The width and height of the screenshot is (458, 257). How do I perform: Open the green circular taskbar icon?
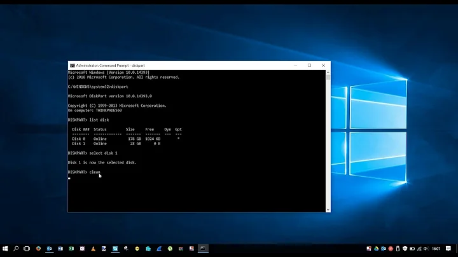(x=170, y=249)
